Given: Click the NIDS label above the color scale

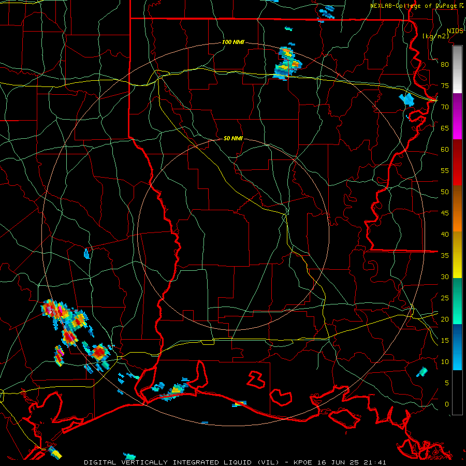Looking at the screenshot, I should click(x=455, y=31).
